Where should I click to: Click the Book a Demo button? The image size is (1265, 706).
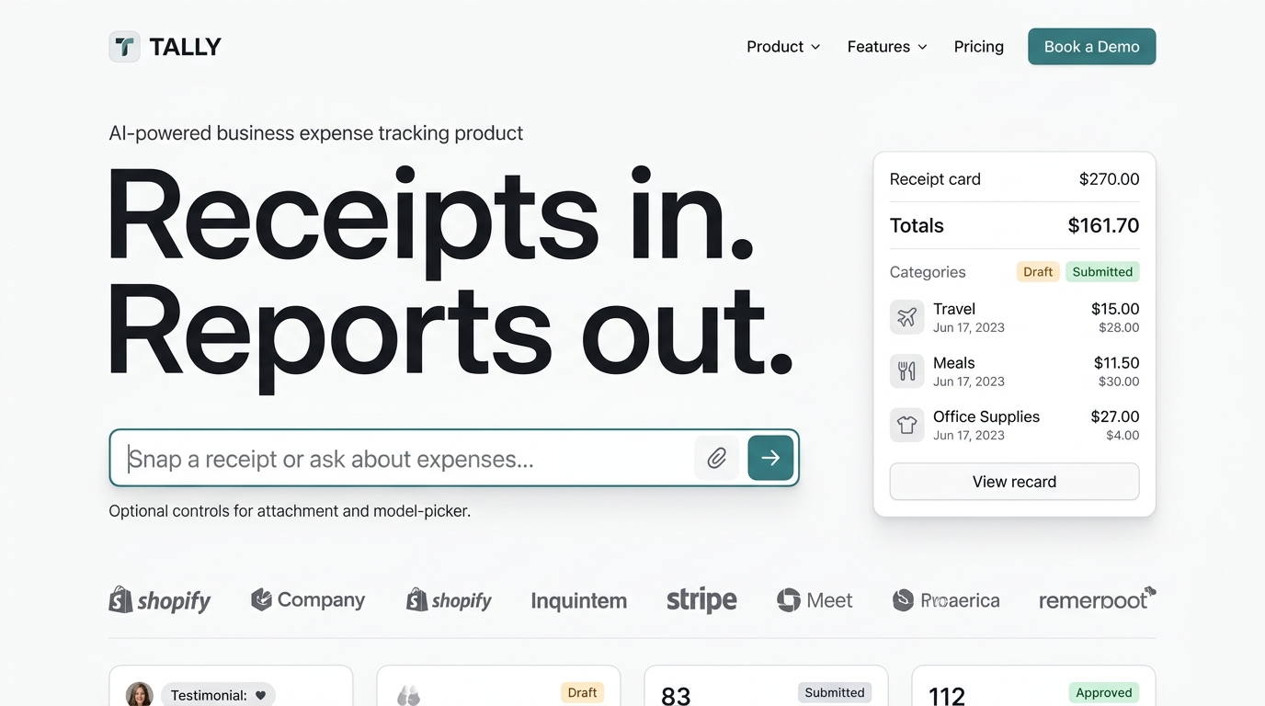[x=1091, y=47]
